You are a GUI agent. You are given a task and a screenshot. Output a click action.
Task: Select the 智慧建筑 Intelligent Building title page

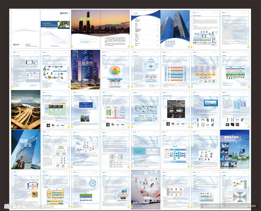click(x=175, y=29)
